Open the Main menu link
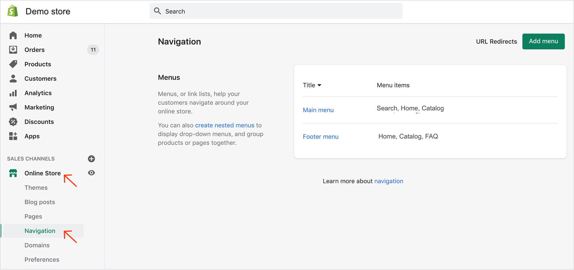The height and width of the screenshot is (270, 574). 318,110
